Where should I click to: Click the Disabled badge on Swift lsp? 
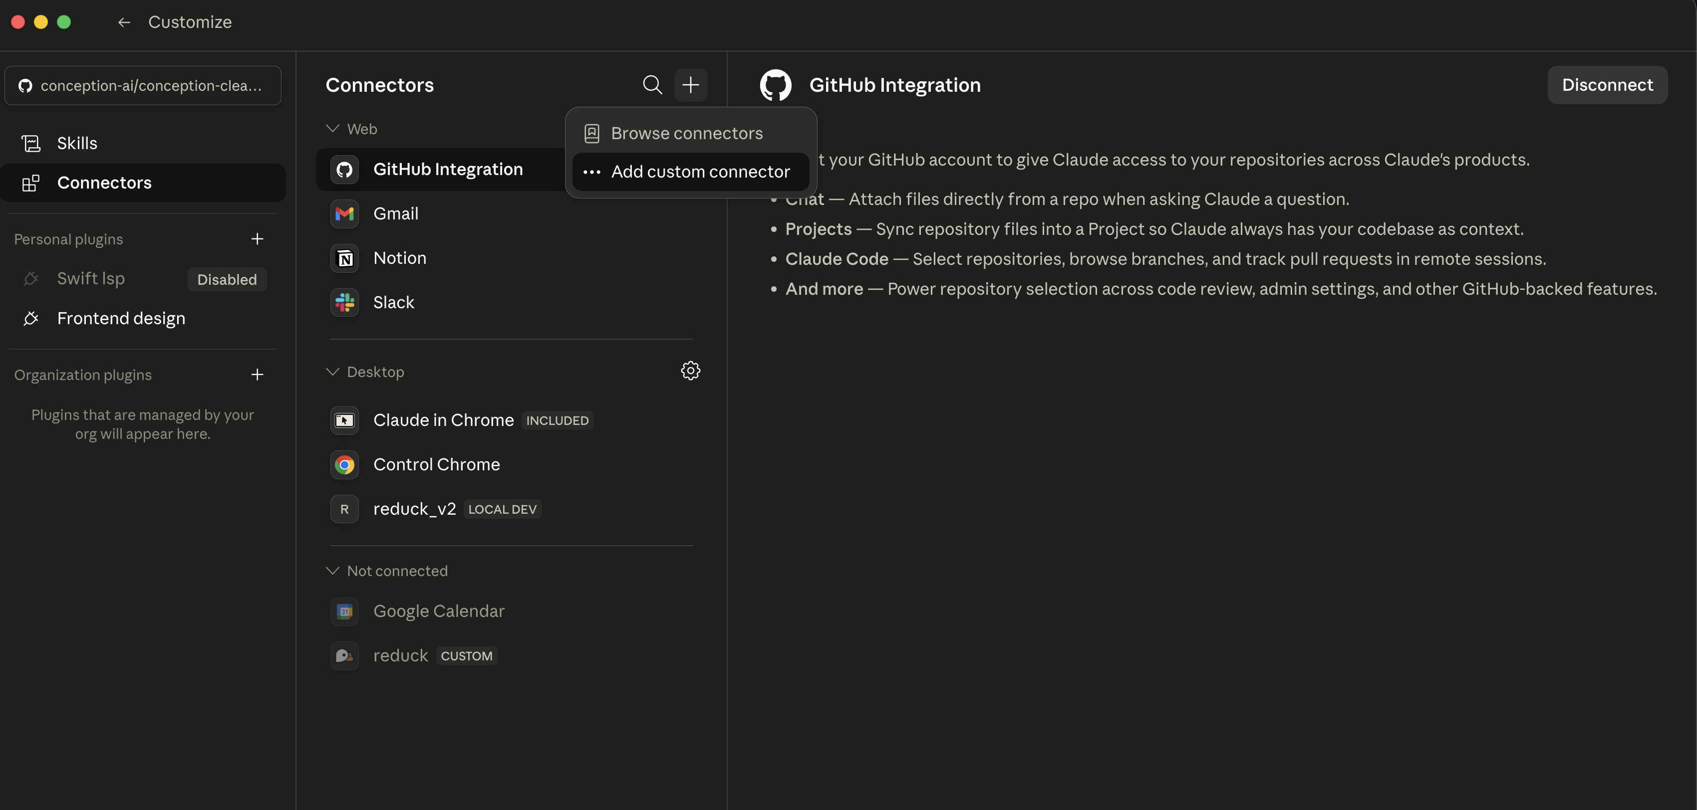tap(227, 279)
